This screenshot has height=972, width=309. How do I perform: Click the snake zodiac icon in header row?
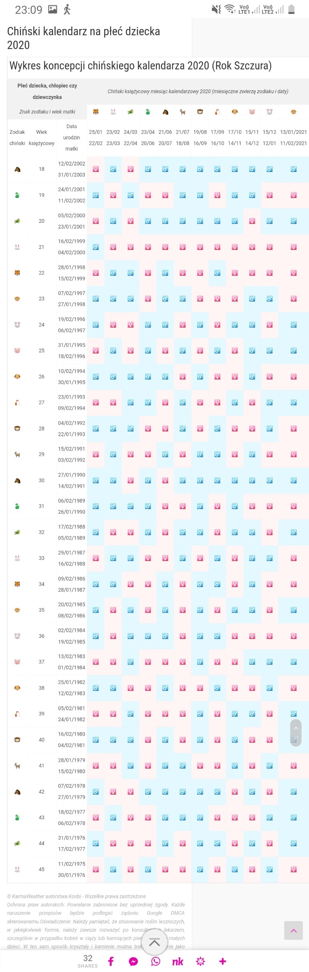[148, 112]
